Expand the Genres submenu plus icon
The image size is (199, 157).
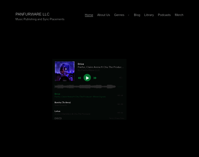click(x=129, y=15)
